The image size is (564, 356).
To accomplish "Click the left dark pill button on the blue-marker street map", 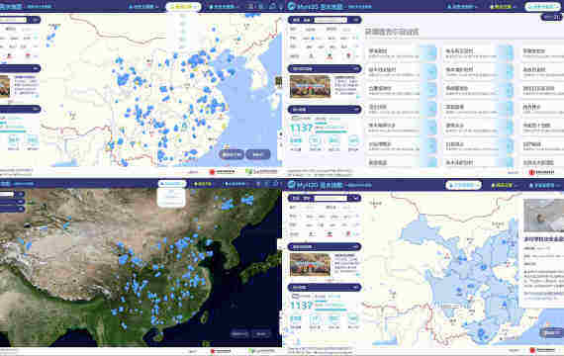I will click(232, 154).
